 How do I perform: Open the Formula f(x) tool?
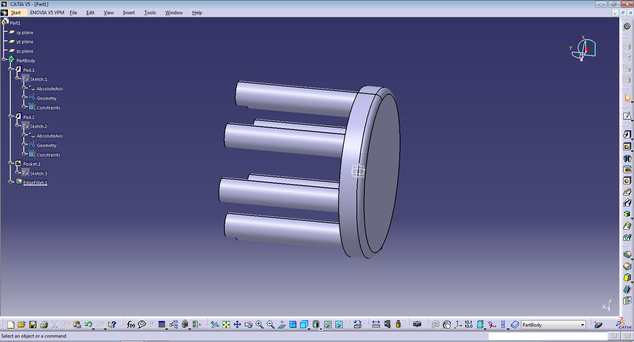coord(130,325)
